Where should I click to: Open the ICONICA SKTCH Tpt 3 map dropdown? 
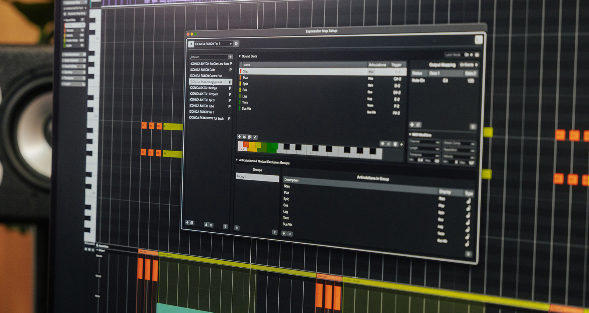coord(230,44)
